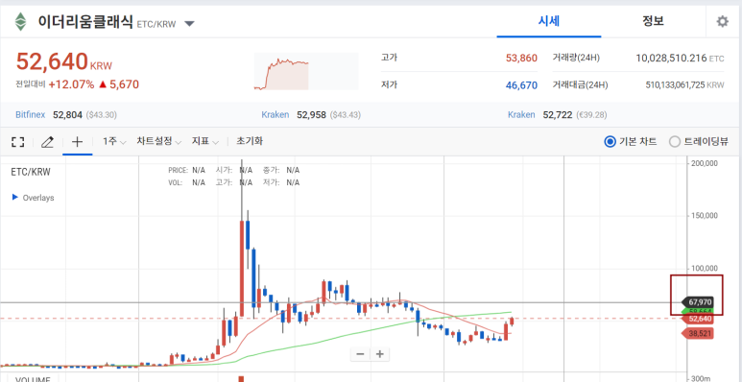The width and height of the screenshot is (742, 382).
Task: Open the 차트설정 dropdown
Action: 159,141
